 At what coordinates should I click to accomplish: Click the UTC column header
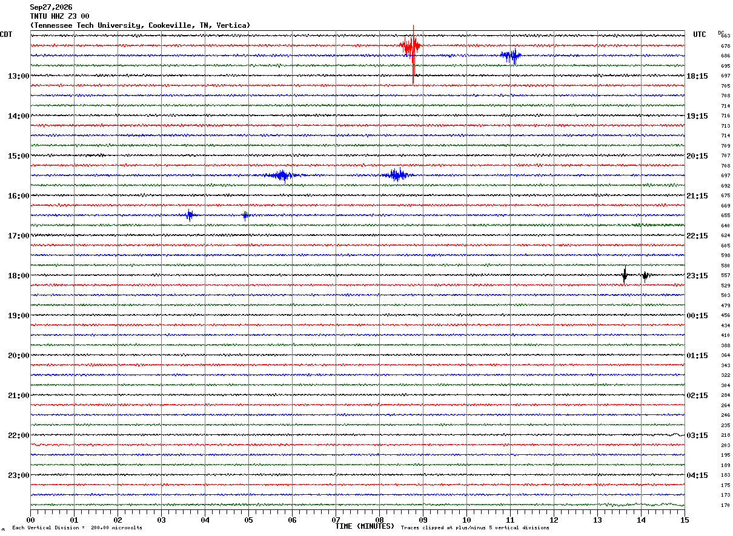point(700,34)
